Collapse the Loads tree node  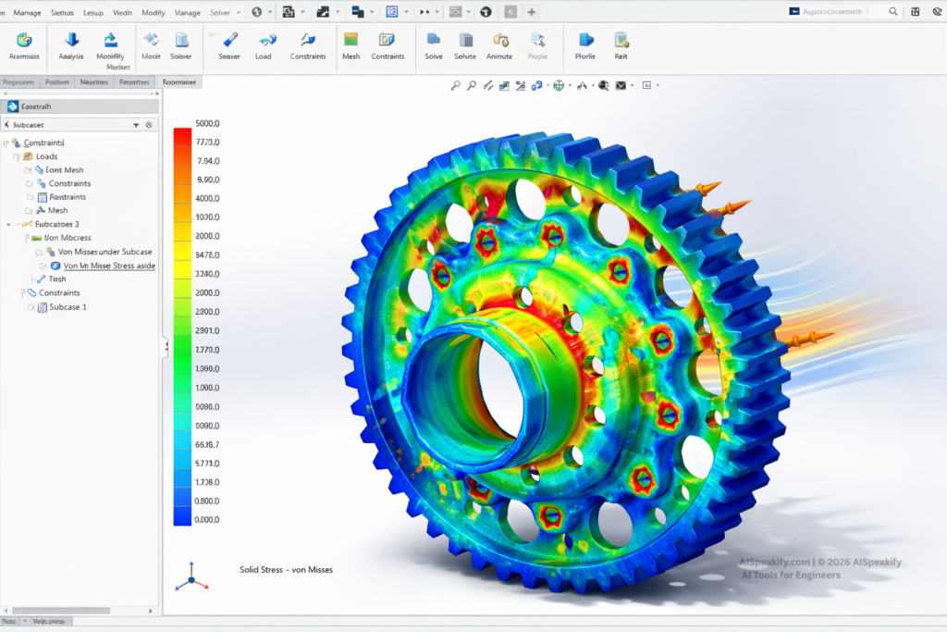point(15,156)
